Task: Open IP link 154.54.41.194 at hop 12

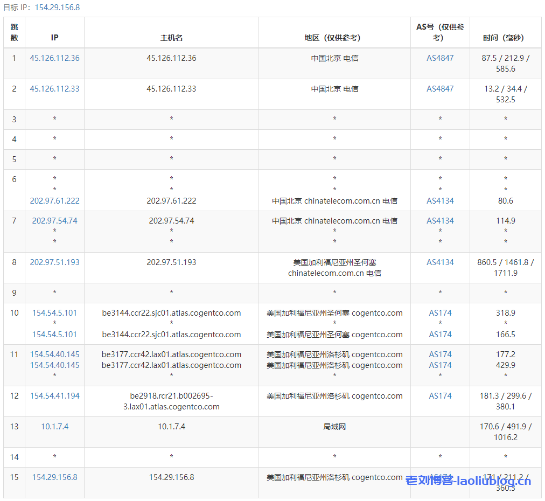Action: (x=54, y=395)
